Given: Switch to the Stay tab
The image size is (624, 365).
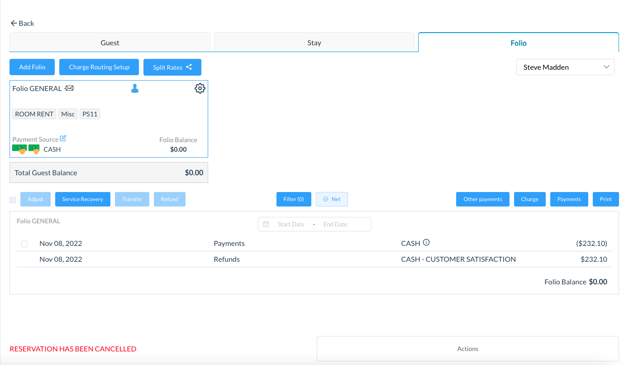Looking at the screenshot, I should pos(314,43).
